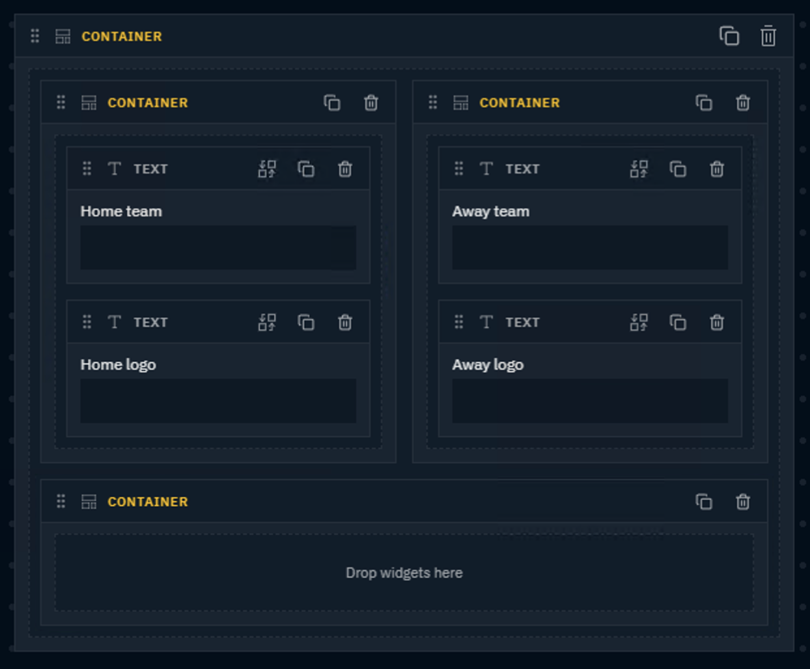This screenshot has height=669, width=810.
Task: Duplicate the Away team text widget
Action: (678, 169)
